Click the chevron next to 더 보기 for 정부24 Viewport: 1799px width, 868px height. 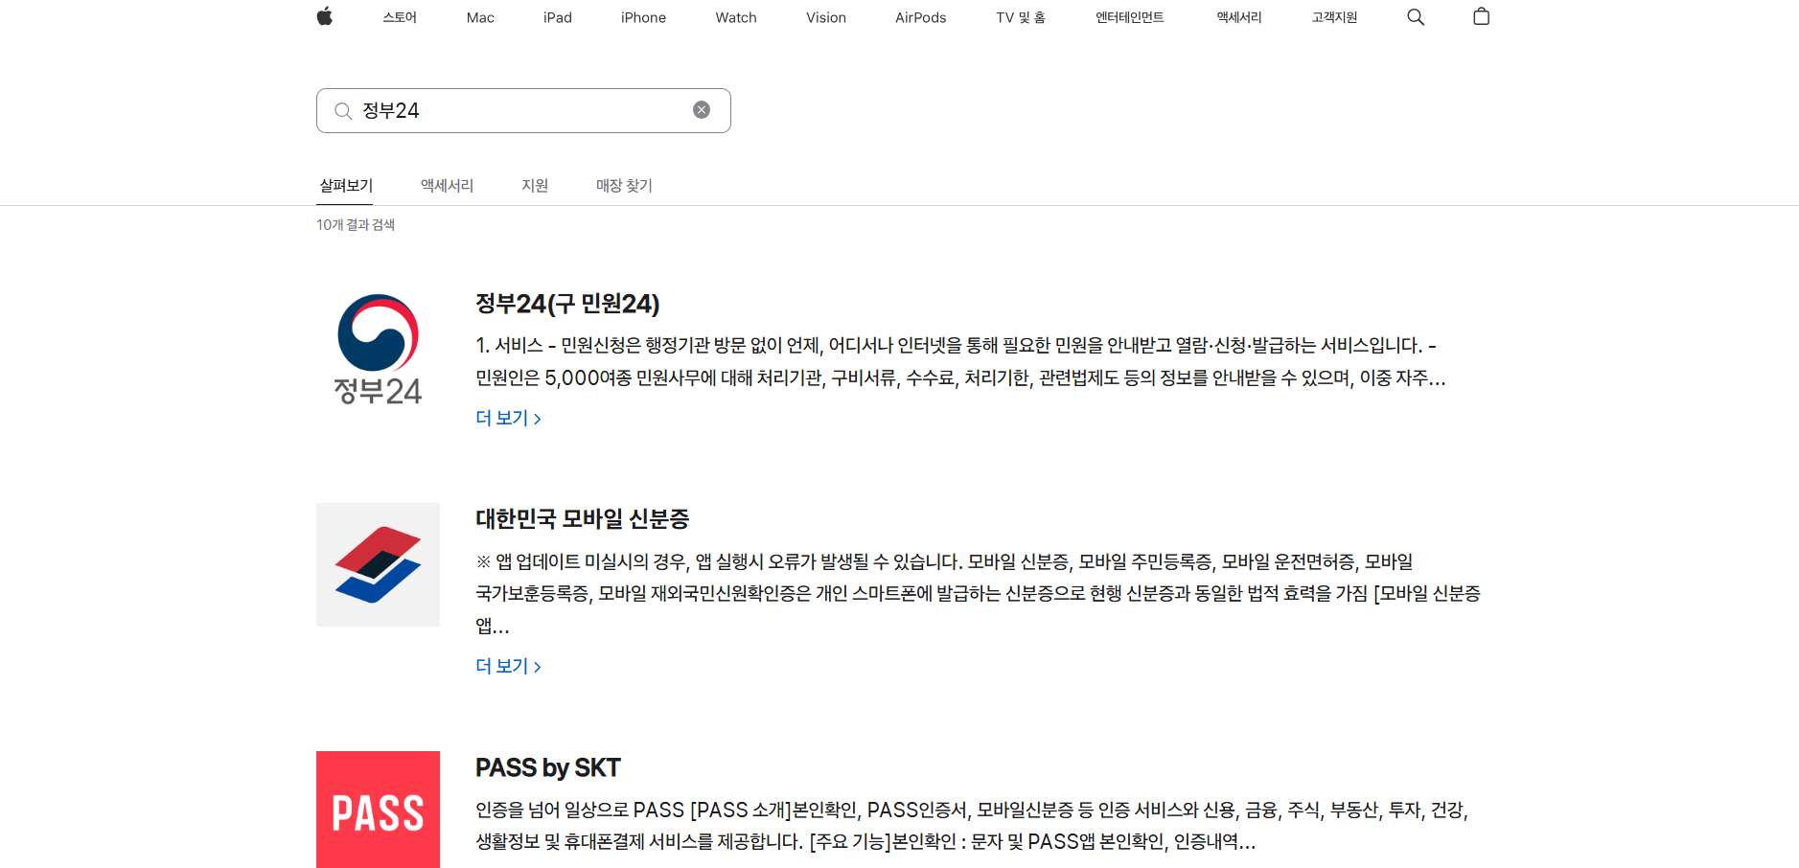[538, 418]
